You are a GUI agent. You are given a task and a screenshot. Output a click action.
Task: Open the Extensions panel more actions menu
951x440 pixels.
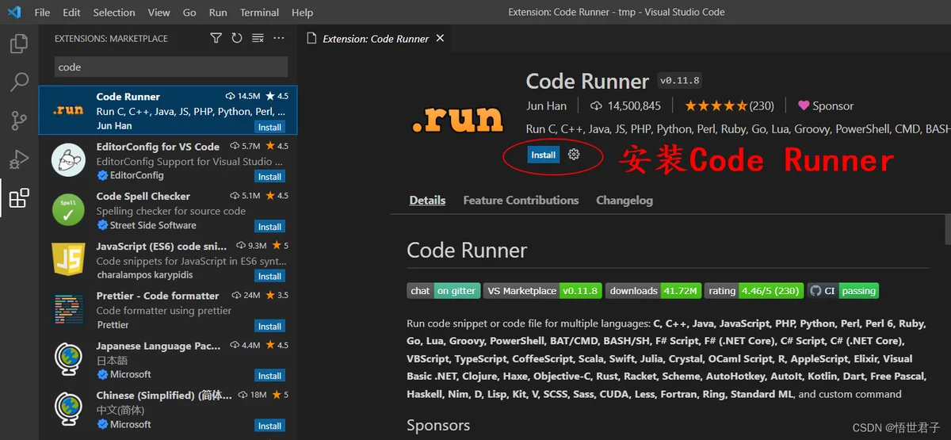pos(279,38)
